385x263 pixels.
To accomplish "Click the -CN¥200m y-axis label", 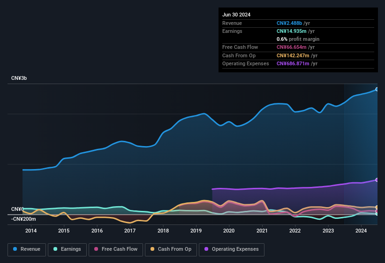I will click(23, 219).
